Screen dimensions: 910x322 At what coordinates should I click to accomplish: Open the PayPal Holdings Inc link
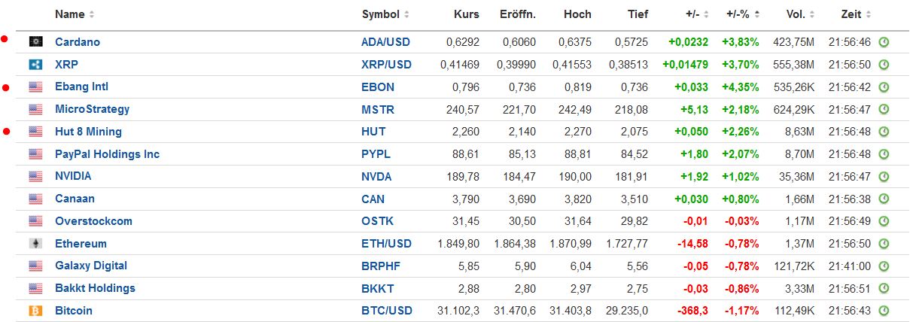point(107,154)
